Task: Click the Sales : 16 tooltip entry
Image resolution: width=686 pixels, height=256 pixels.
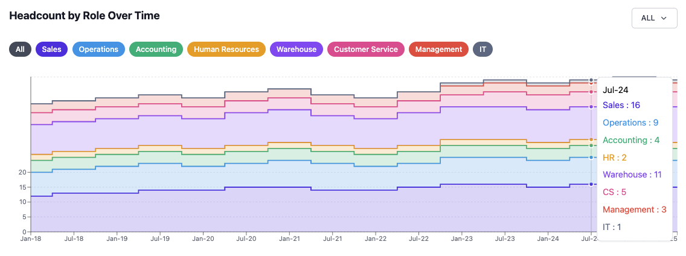Action: coord(621,105)
